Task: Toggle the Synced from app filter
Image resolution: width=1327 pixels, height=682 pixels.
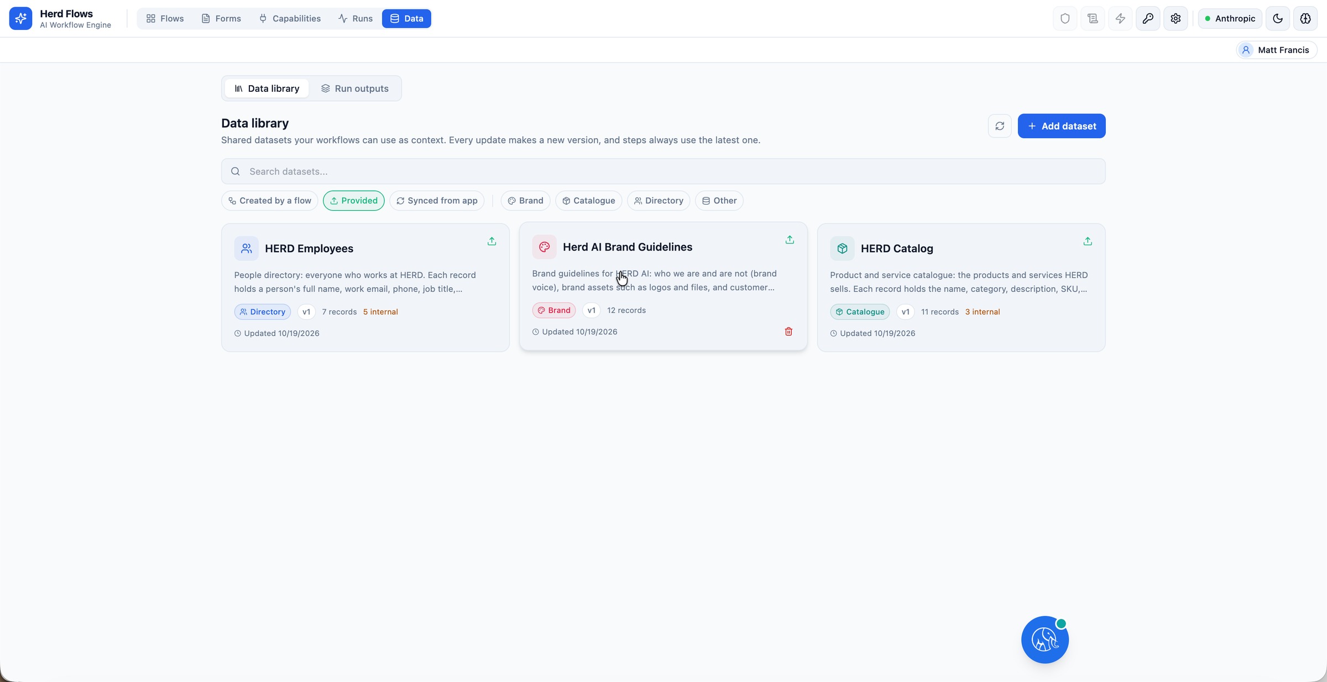Action: tap(437, 200)
